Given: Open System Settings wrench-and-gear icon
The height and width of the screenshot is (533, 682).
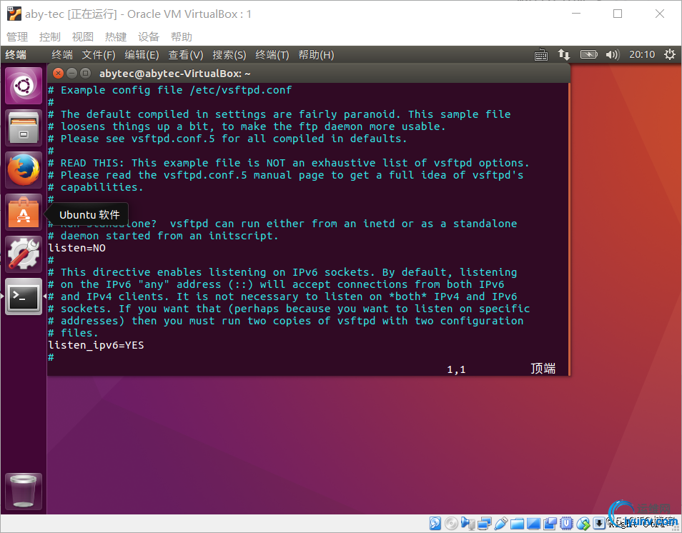Looking at the screenshot, I should [24, 254].
